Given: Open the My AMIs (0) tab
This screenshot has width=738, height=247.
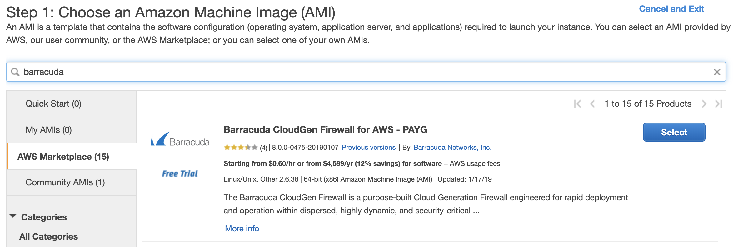Looking at the screenshot, I should pos(49,130).
